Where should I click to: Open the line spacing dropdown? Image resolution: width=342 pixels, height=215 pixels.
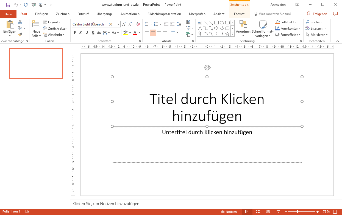click(x=180, y=24)
